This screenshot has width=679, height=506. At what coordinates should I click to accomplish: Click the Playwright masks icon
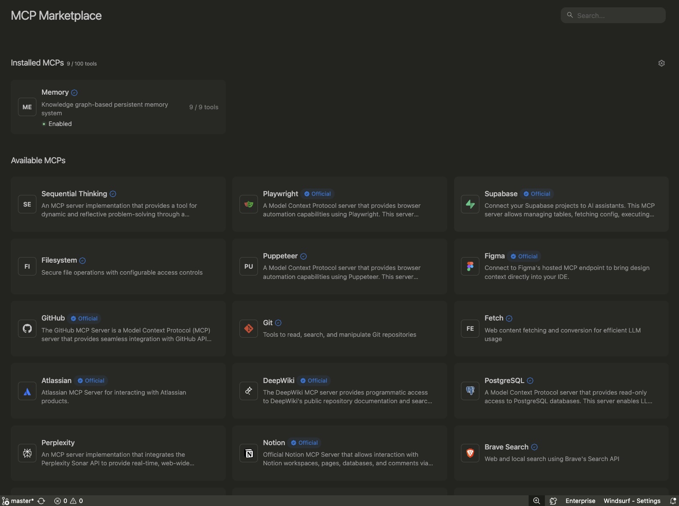pyautogui.click(x=248, y=204)
